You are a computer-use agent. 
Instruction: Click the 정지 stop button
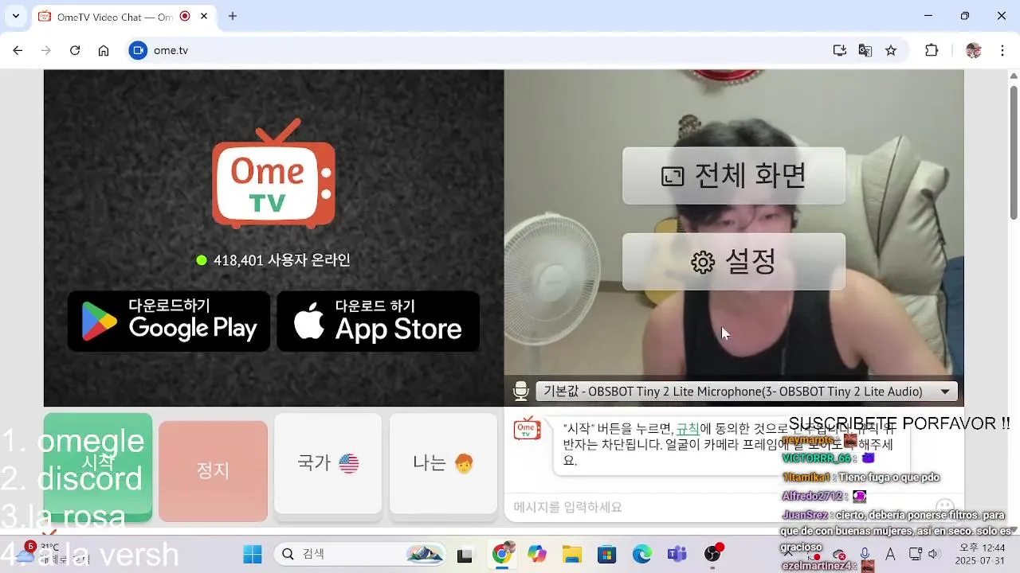click(x=213, y=470)
